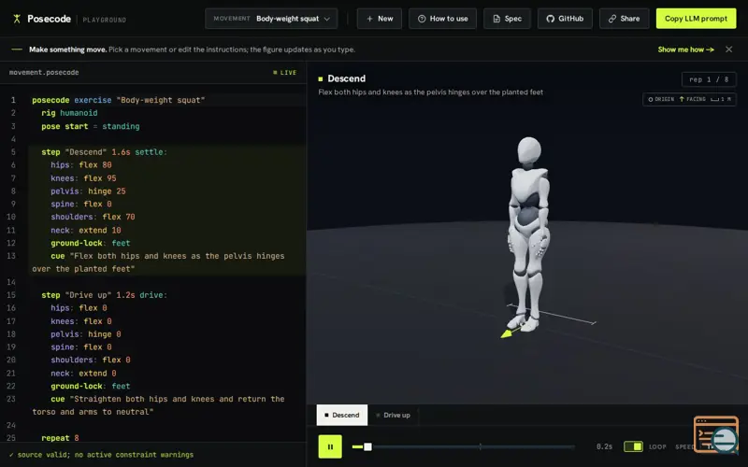
Task: Click code line 1 posecode exercise
Action: [119, 100]
